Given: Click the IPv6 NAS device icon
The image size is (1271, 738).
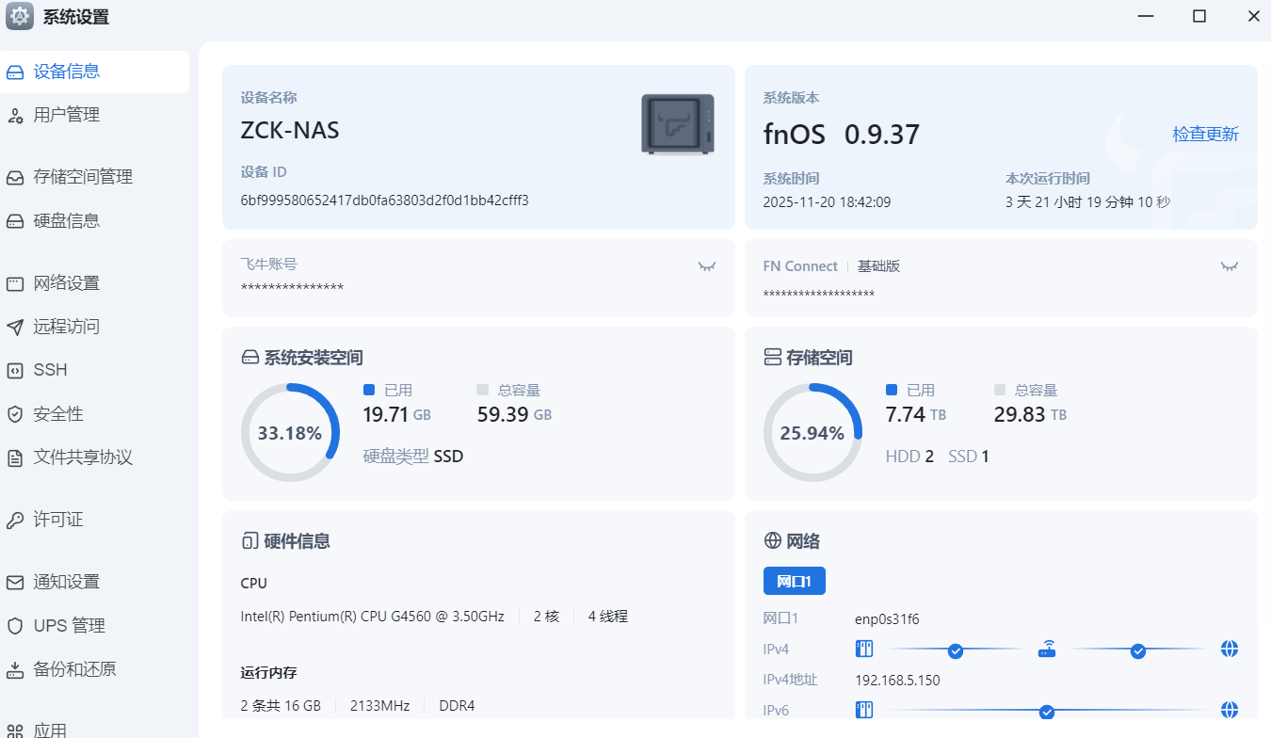Looking at the screenshot, I should coord(864,710).
